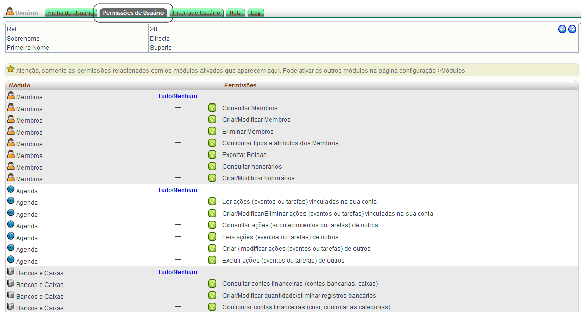
Task: Click Agenda icon in Ler ações row
Action: (x=11, y=201)
